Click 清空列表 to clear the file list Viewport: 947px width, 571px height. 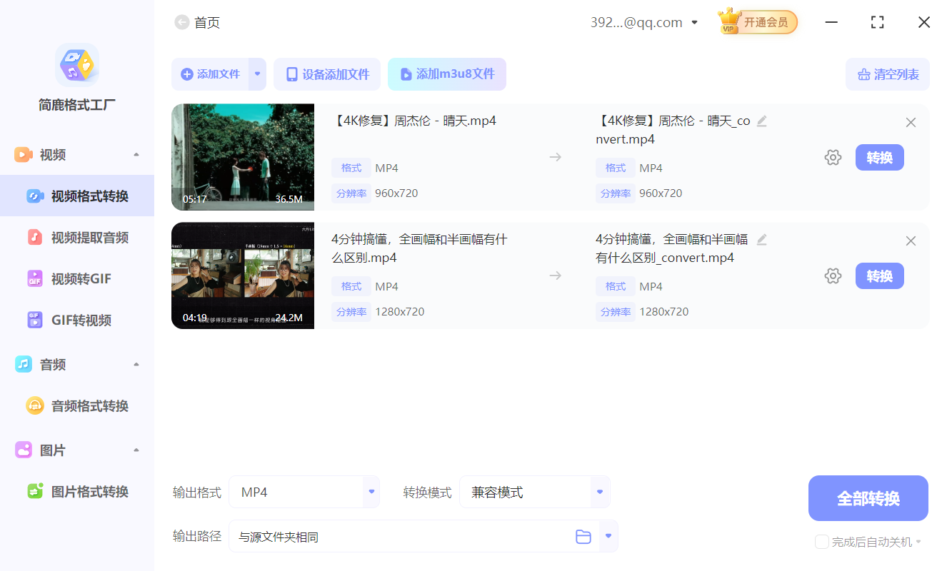pos(888,74)
